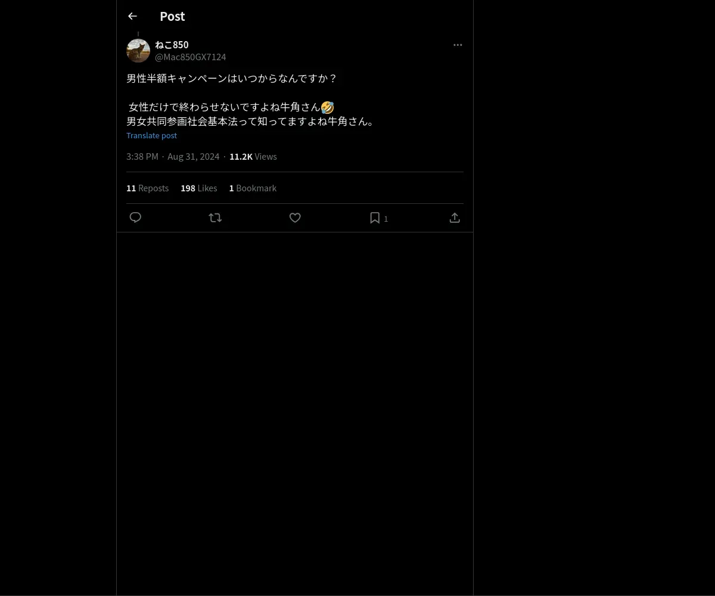Repost this post with the arrows icon
The height and width of the screenshot is (596, 715).
(x=215, y=218)
